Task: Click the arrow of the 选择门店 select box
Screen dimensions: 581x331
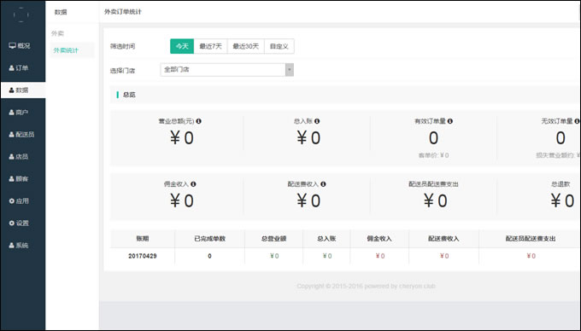Action: pos(290,70)
